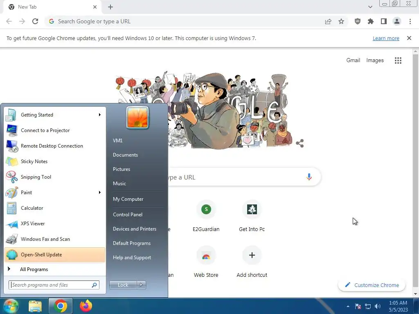The height and width of the screenshot is (314, 419).
Task: Open Sticky Notes
Action: pyautogui.click(x=55, y=161)
